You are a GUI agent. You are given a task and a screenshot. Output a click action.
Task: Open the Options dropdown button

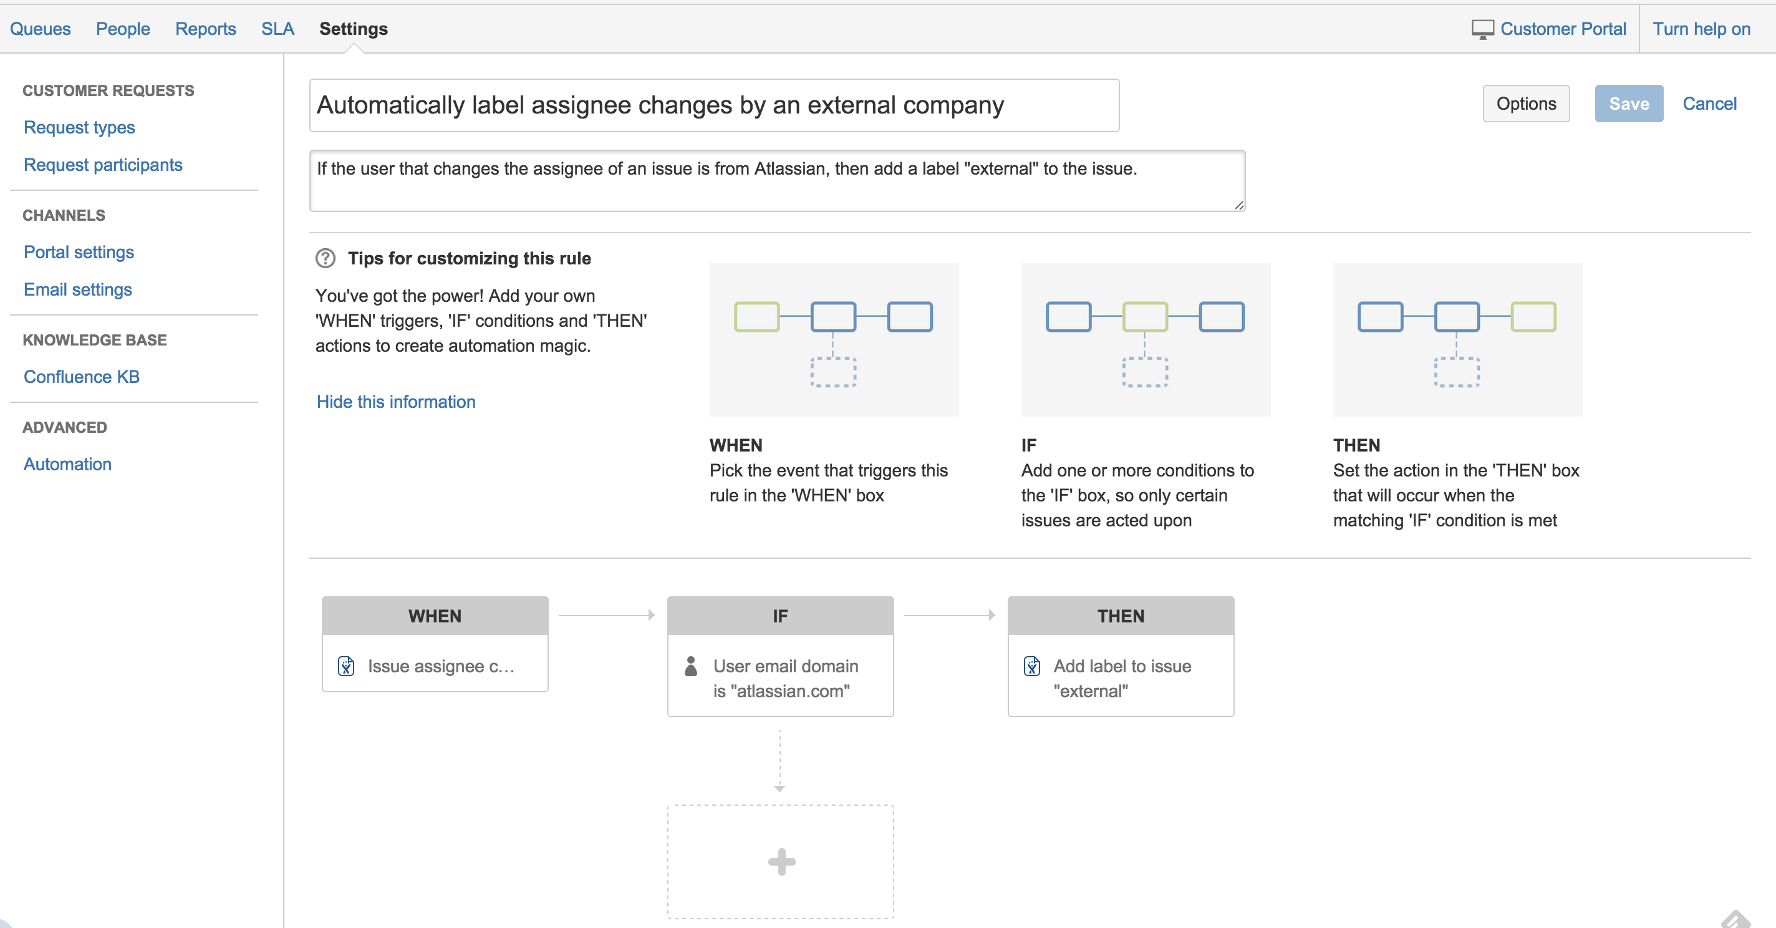click(x=1526, y=104)
